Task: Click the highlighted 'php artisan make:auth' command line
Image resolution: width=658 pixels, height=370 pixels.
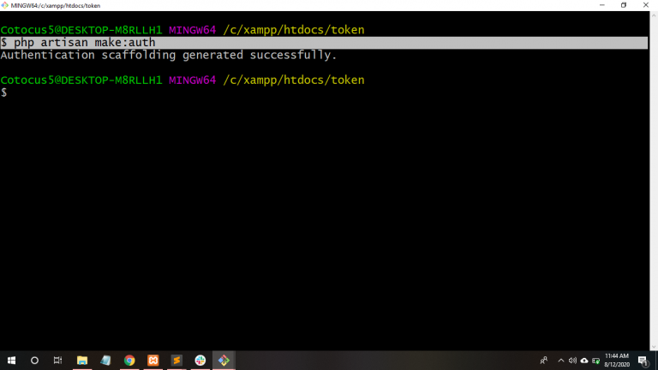Action: pos(324,42)
